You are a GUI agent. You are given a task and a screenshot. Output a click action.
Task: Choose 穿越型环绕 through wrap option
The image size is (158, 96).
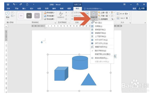pyautogui.click(x=102, y=33)
